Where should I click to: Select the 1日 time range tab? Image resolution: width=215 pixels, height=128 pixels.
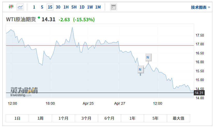coord(17,118)
